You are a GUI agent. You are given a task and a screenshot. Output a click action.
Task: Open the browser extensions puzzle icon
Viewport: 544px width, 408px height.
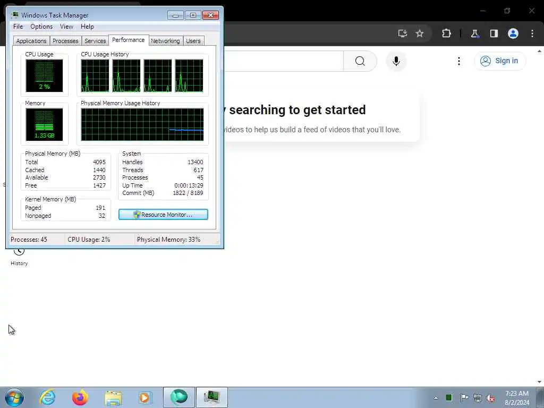click(446, 33)
